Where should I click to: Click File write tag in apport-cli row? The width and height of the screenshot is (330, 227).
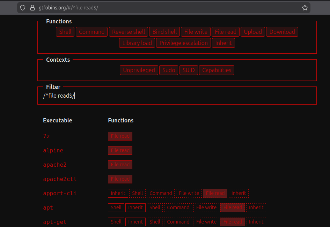[189, 193]
